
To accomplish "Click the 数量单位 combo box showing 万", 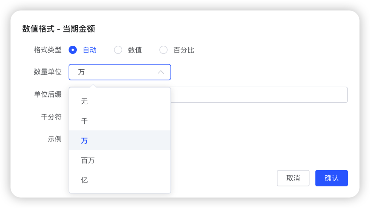I will tap(113, 72).
